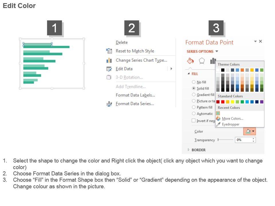This screenshot has height=206, width=275.
Task: Open the Series Options dropdown arrow
Action: 217,51
